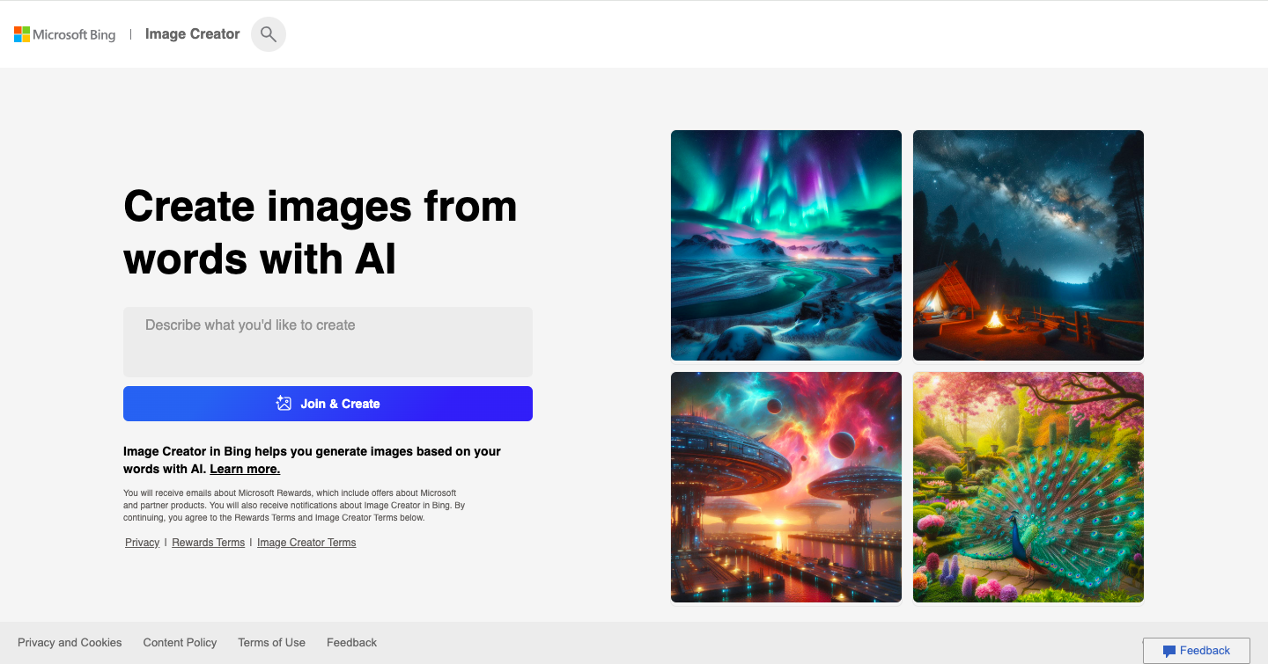
Task: Click the sparkle icon inside Join & Create
Action: [283, 403]
